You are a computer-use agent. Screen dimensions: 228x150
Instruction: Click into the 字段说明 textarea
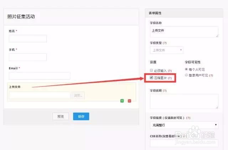(184, 101)
